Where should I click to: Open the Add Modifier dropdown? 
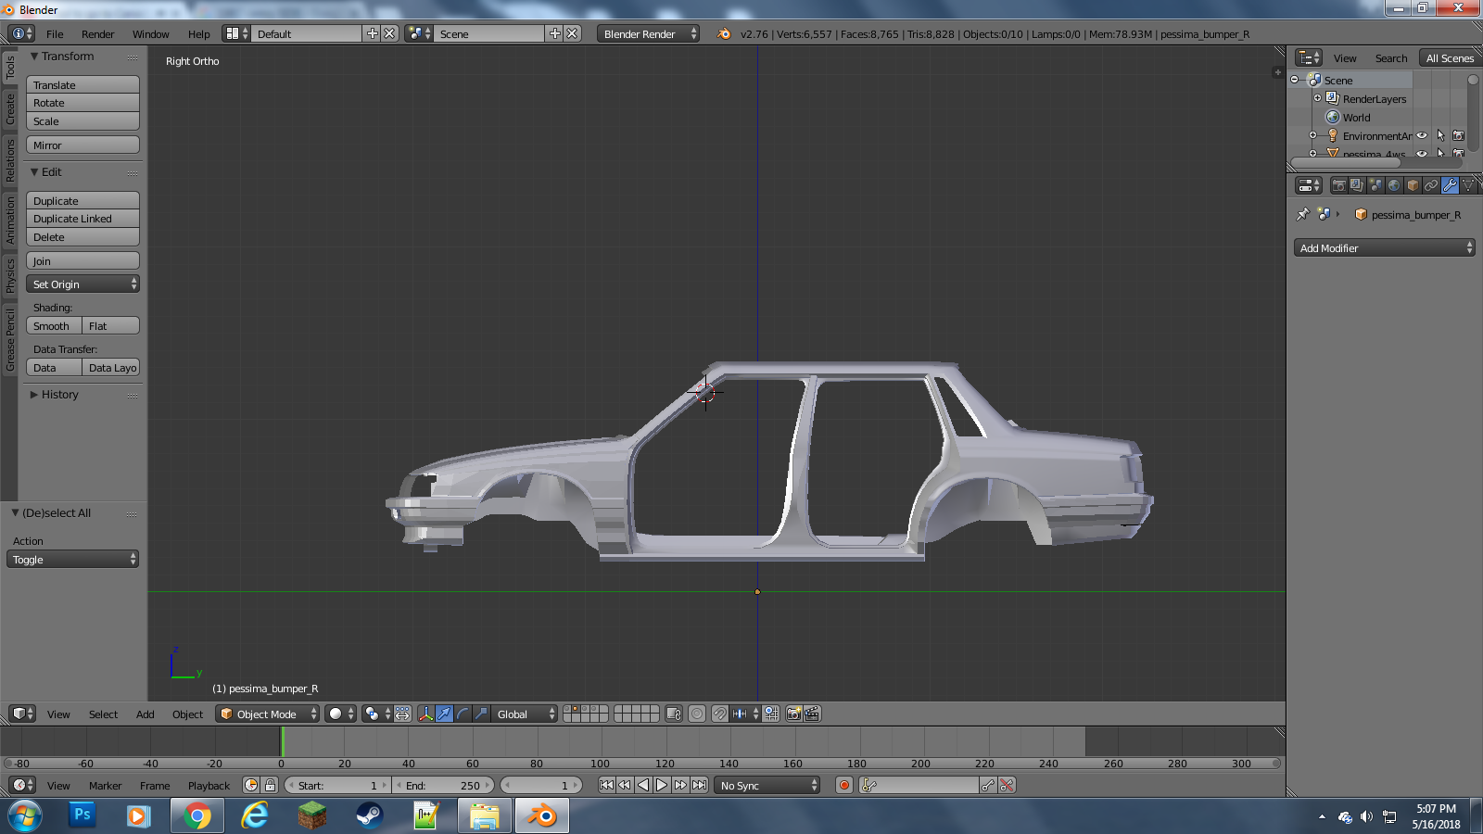(x=1383, y=248)
